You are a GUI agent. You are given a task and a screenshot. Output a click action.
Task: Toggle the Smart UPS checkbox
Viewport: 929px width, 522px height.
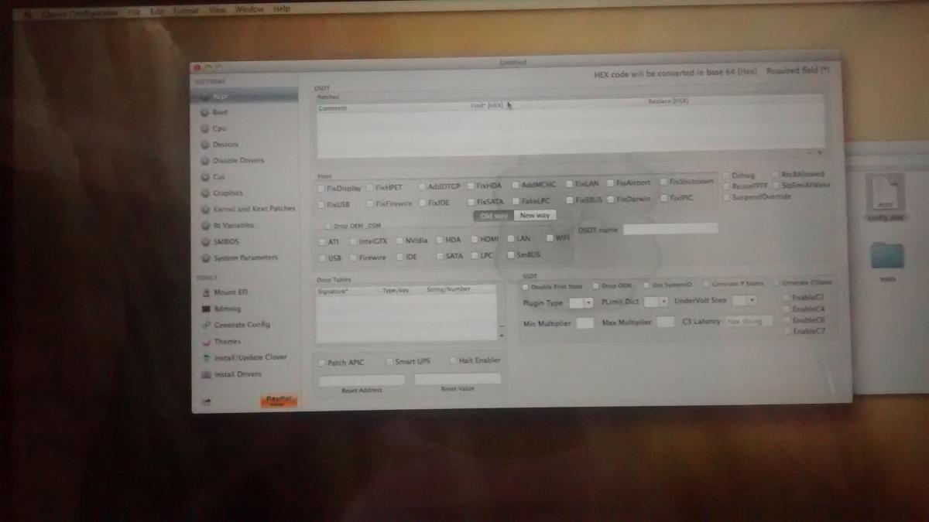click(x=389, y=361)
